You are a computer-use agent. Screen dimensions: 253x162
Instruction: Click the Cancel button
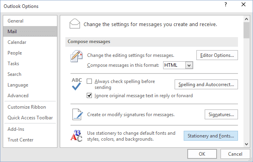(235, 154)
